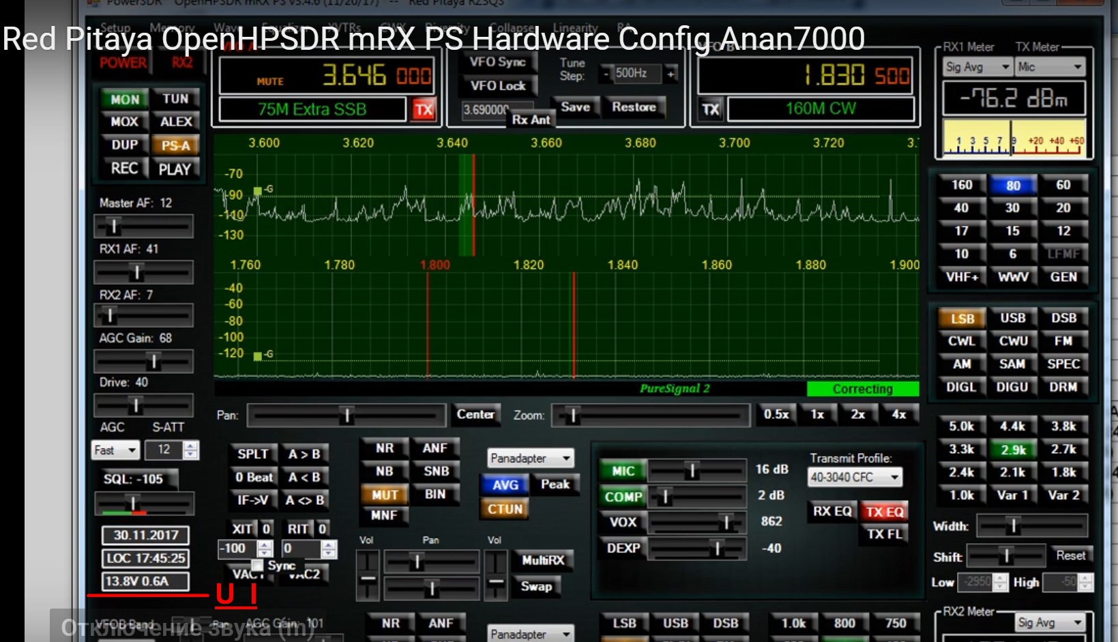Viewport: 1118px width, 642px height.
Task: Toggle the MUT mute button
Action: 385,495
